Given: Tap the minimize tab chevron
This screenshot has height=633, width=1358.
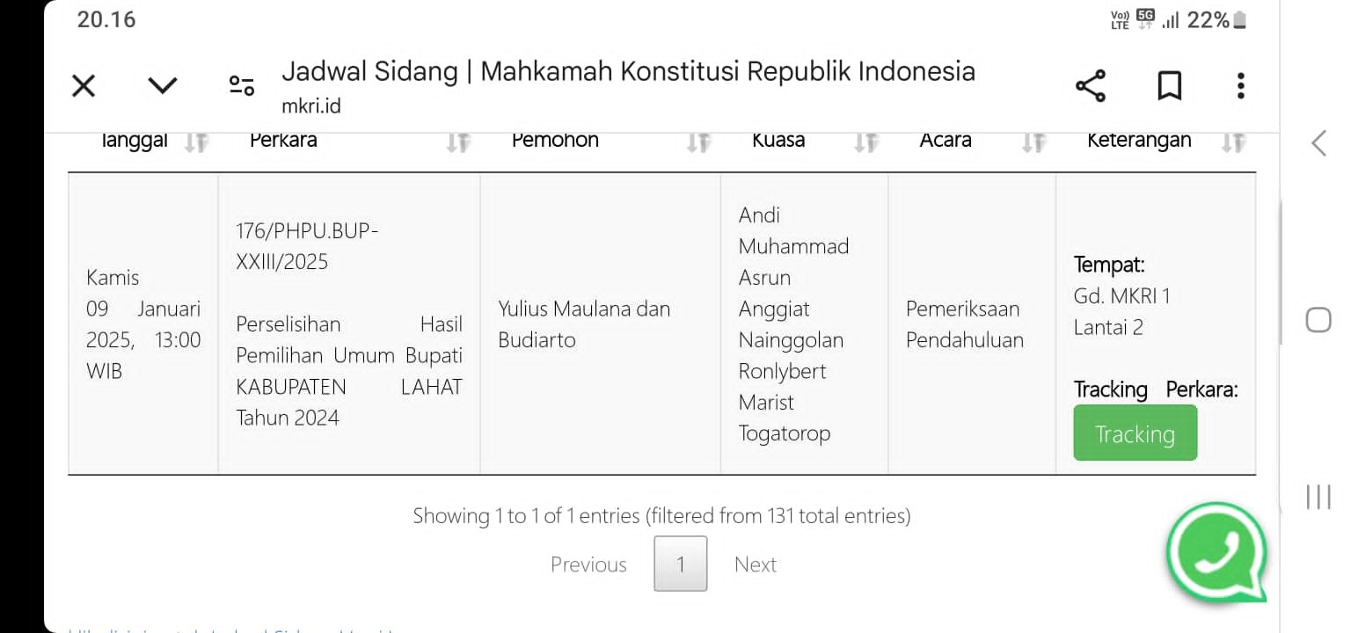Looking at the screenshot, I should tap(162, 85).
